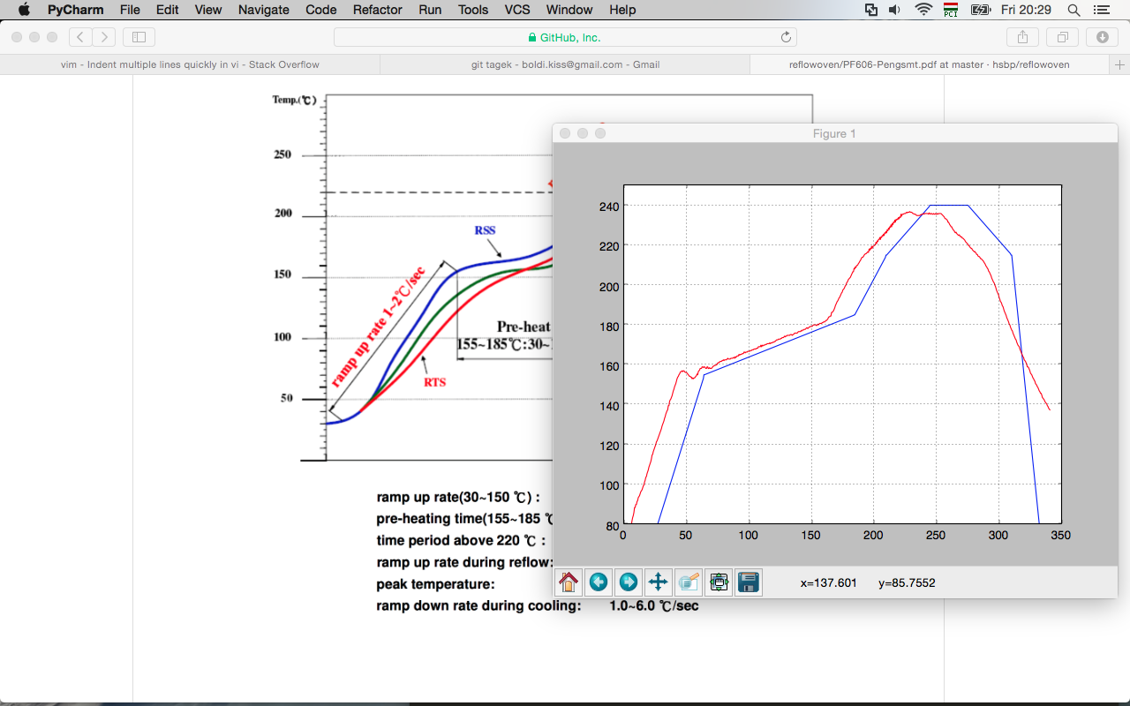This screenshot has height=706, width=1130.
Task: Click the GitHub, Inc. address bar
Action: coord(565,37)
